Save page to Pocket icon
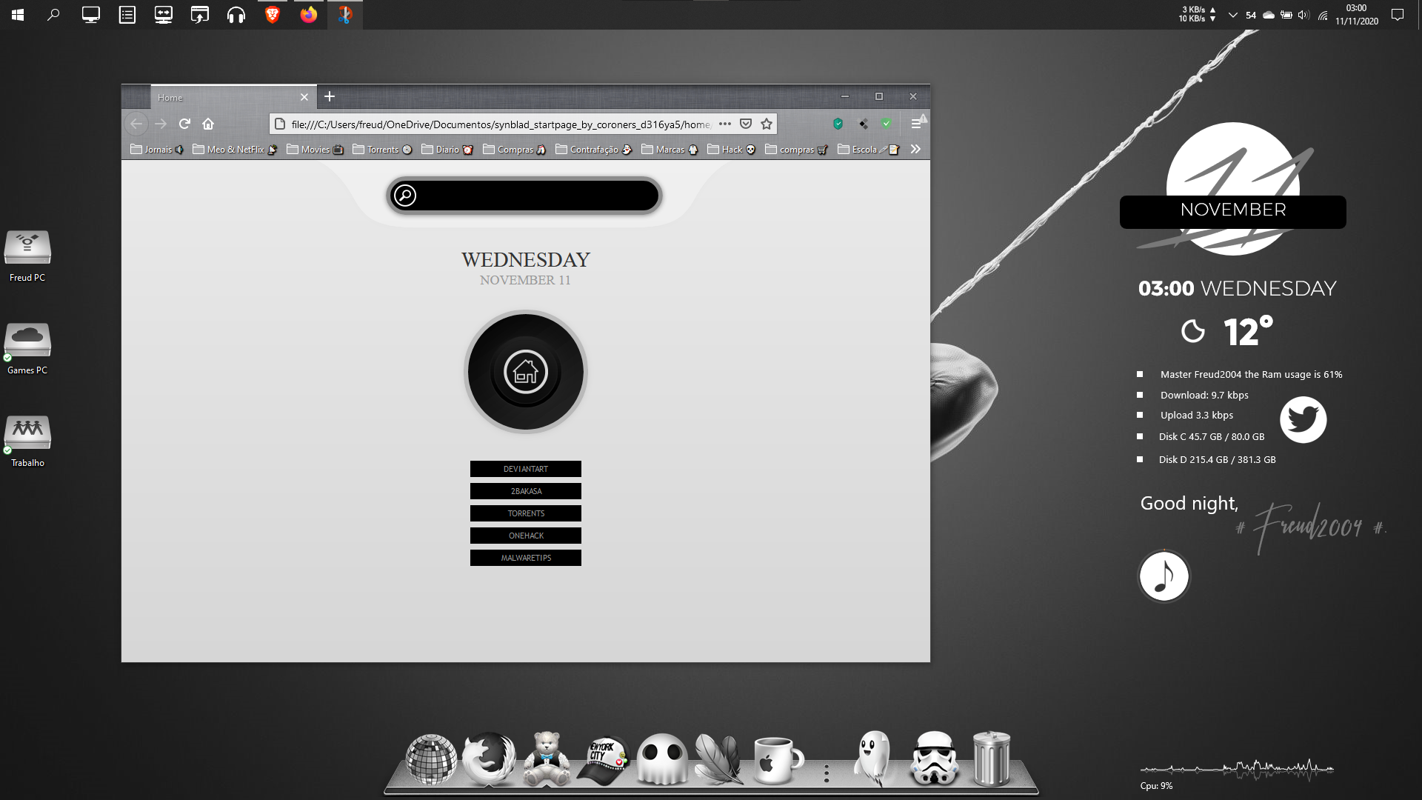 pyautogui.click(x=746, y=124)
